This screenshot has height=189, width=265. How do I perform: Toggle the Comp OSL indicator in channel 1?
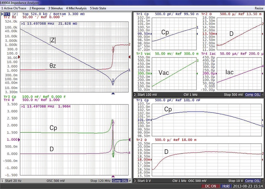click(120, 181)
